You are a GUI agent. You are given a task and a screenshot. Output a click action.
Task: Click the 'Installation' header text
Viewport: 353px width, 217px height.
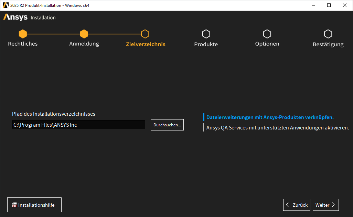pyautogui.click(x=43, y=18)
